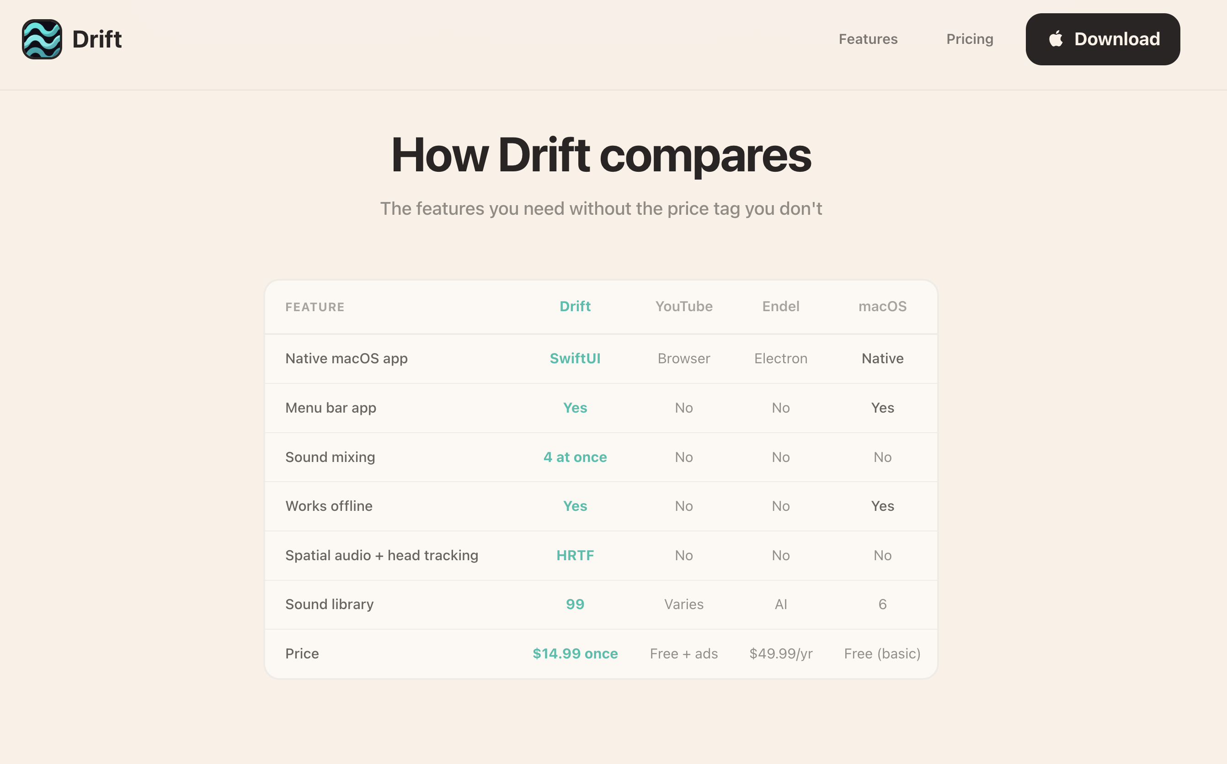Click the YouTube column header
The image size is (1227, 764).
[683, 306]
